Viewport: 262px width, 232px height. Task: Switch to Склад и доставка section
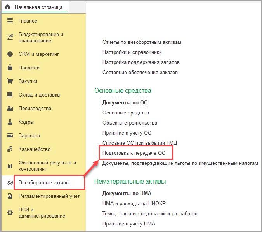[39, 95]
